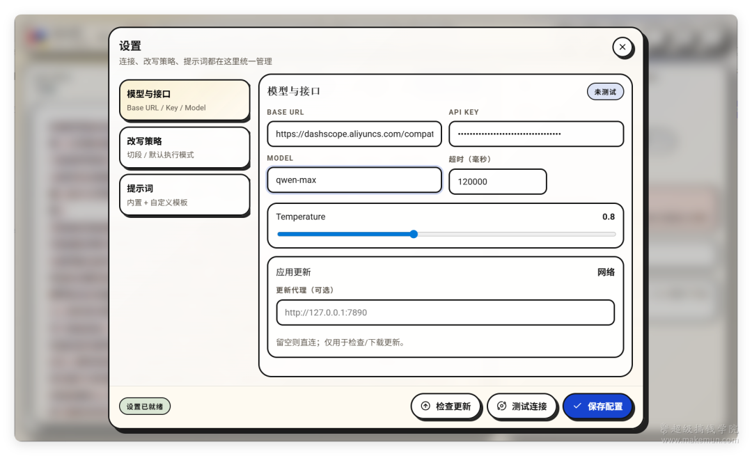Click the 网络 label in 应用更新 section

click(606, 272)
